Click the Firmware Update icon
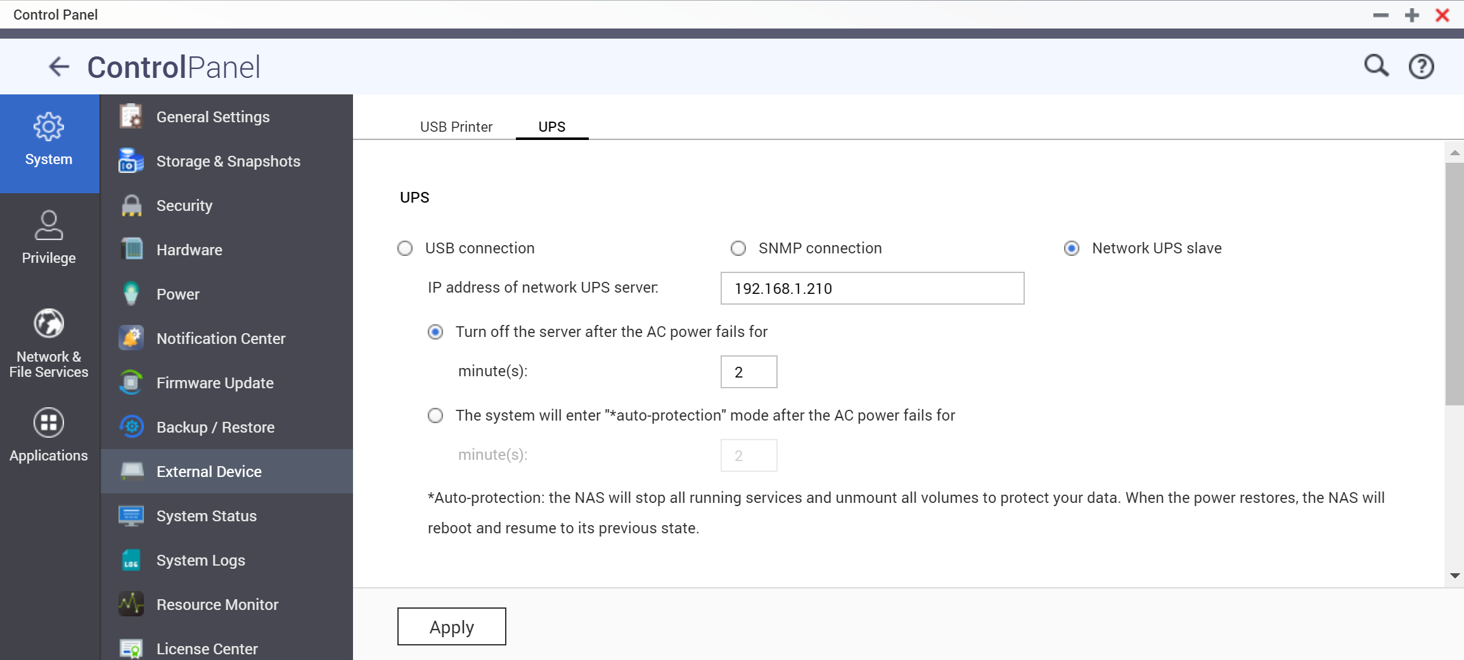This screenshot has height=660, width=1464. pos(131,383)
